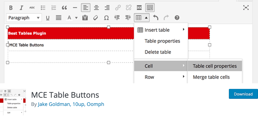Collapse the table dropdown arrow
The image size is (258, 118).
click(x=146, y=18)
